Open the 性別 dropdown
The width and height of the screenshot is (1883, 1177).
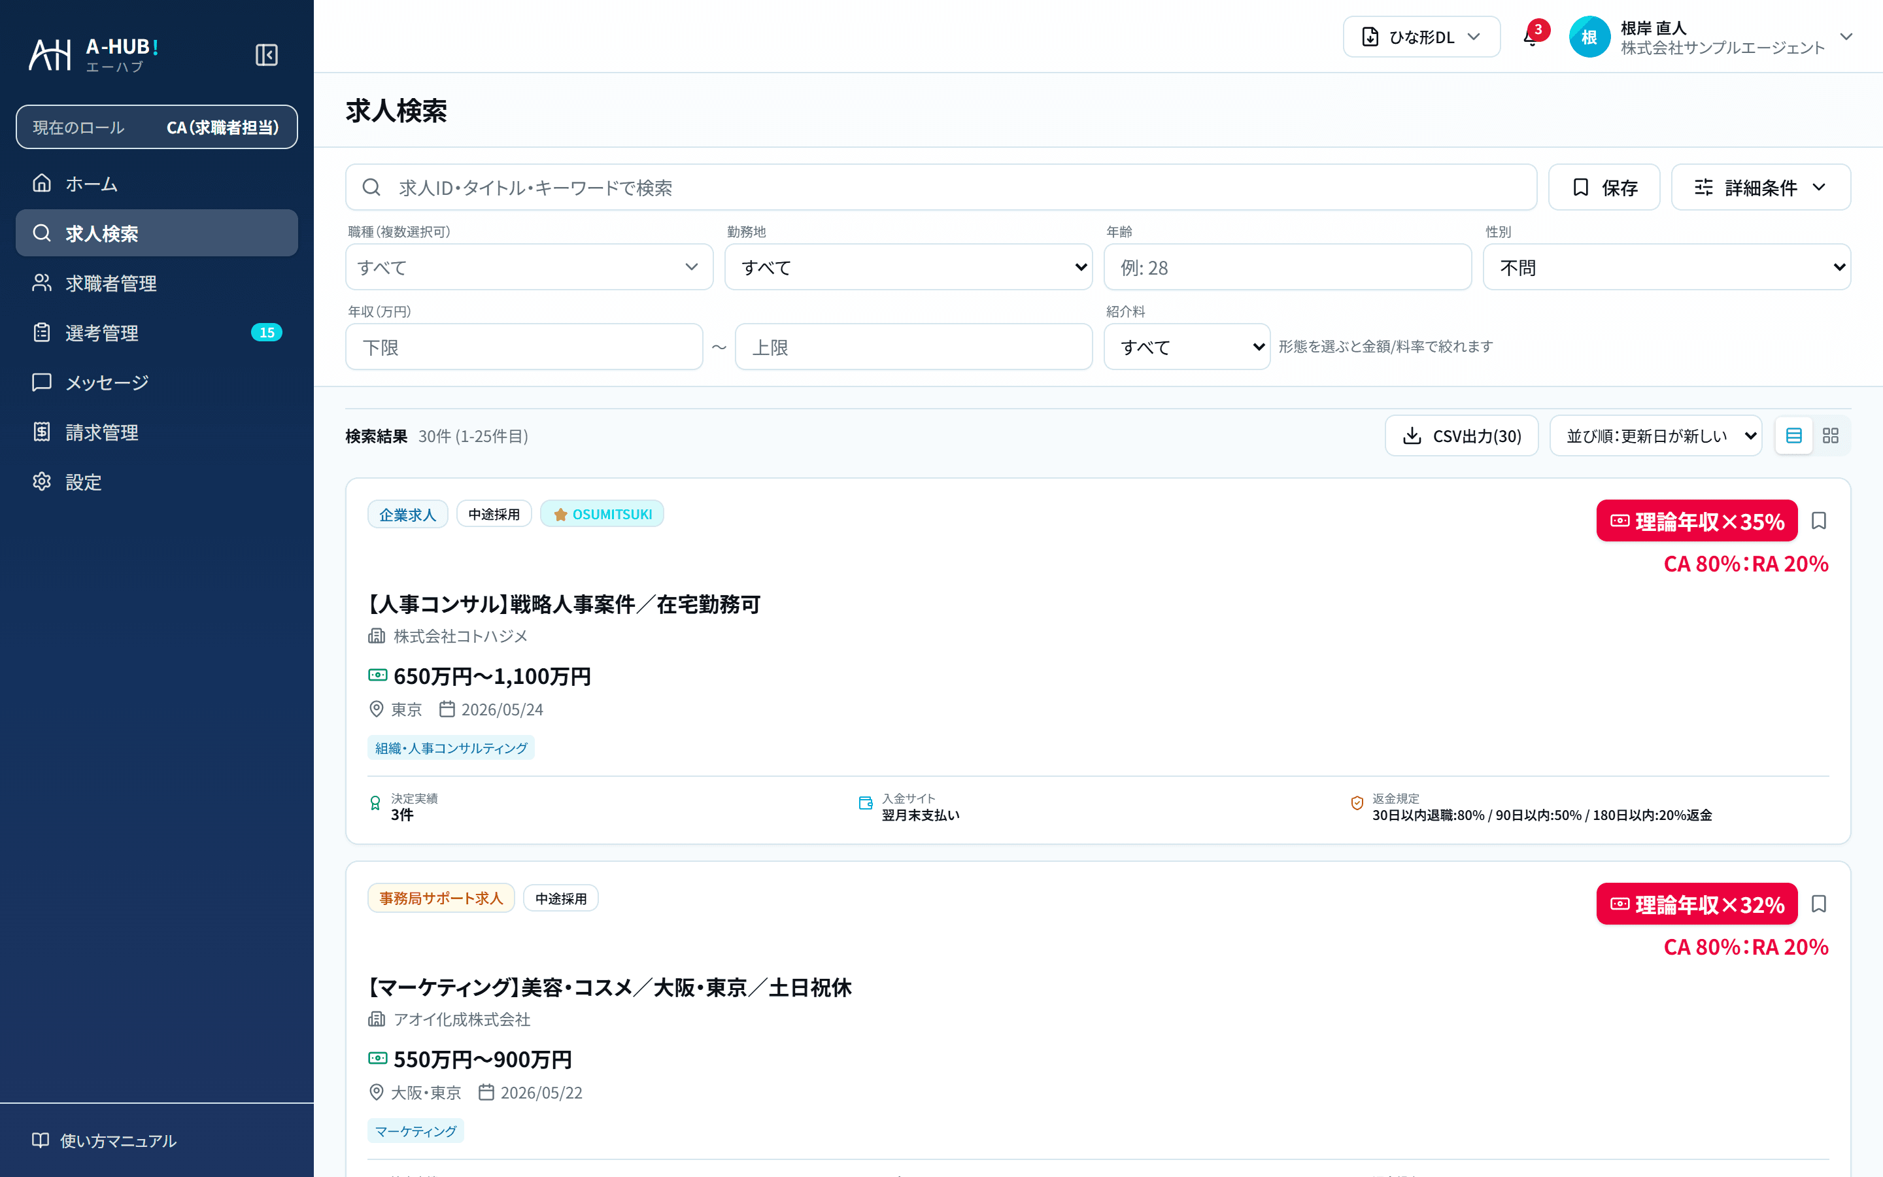click(x=1667, y=268)
